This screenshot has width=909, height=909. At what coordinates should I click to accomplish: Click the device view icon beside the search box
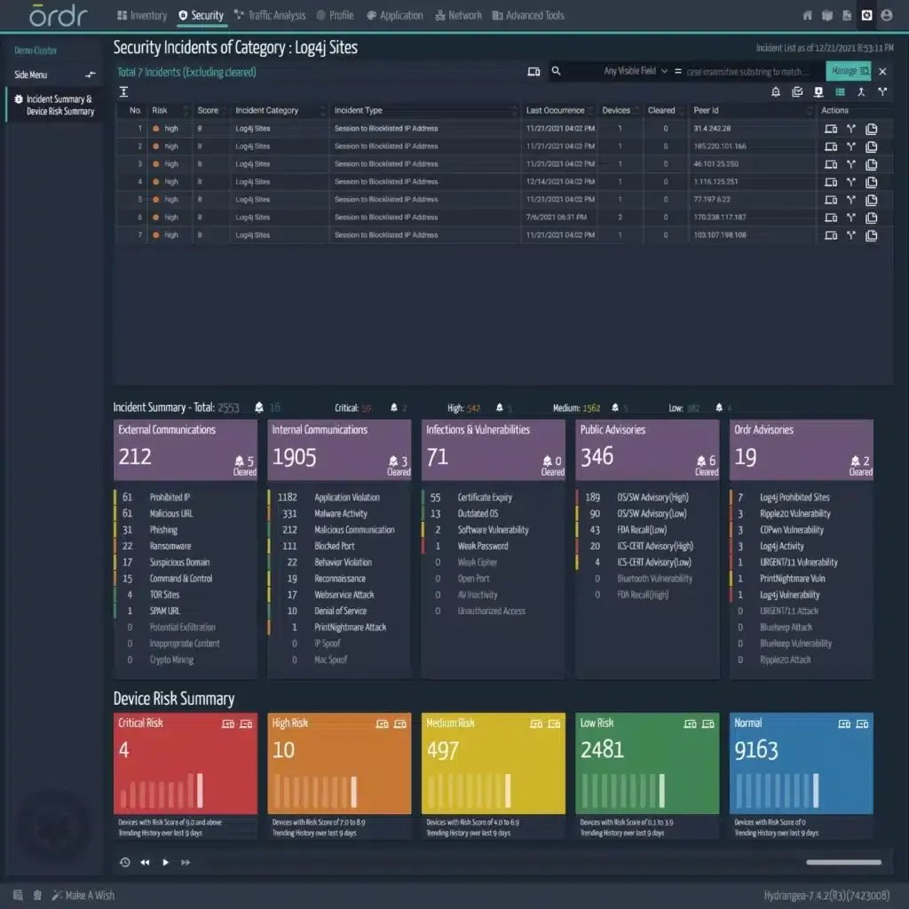534,71
